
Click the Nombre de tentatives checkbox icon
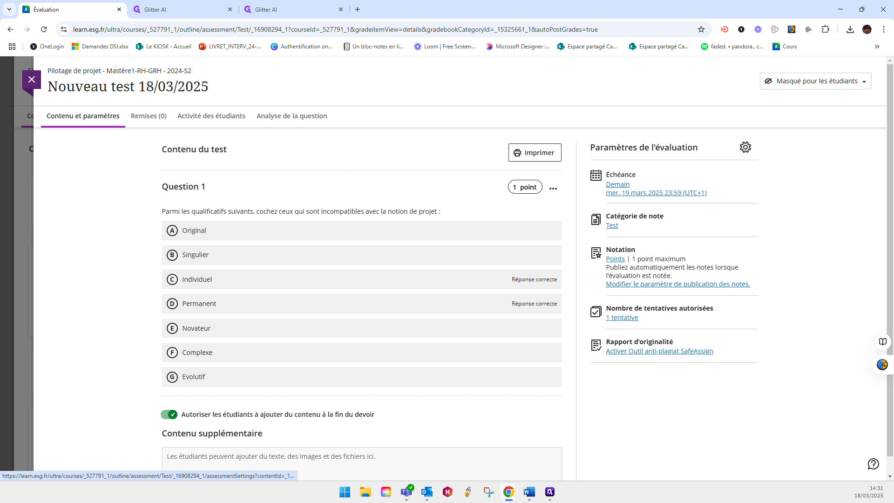tap(596, 312)
